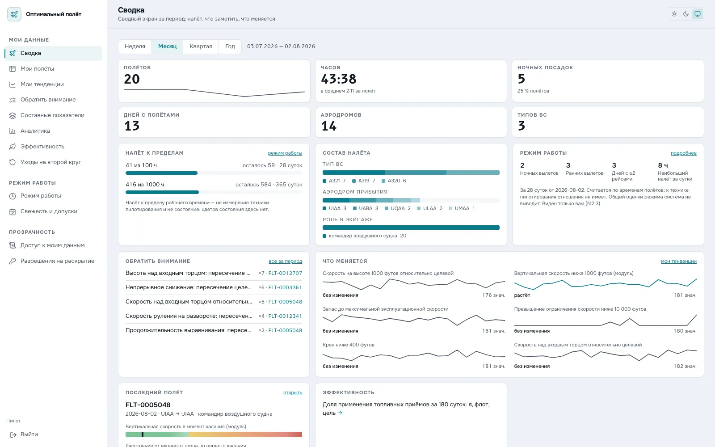Switch period to Неделя tab
Image resolution: width=715 pixels, height=447 pixels.
(x=135, y=46)
